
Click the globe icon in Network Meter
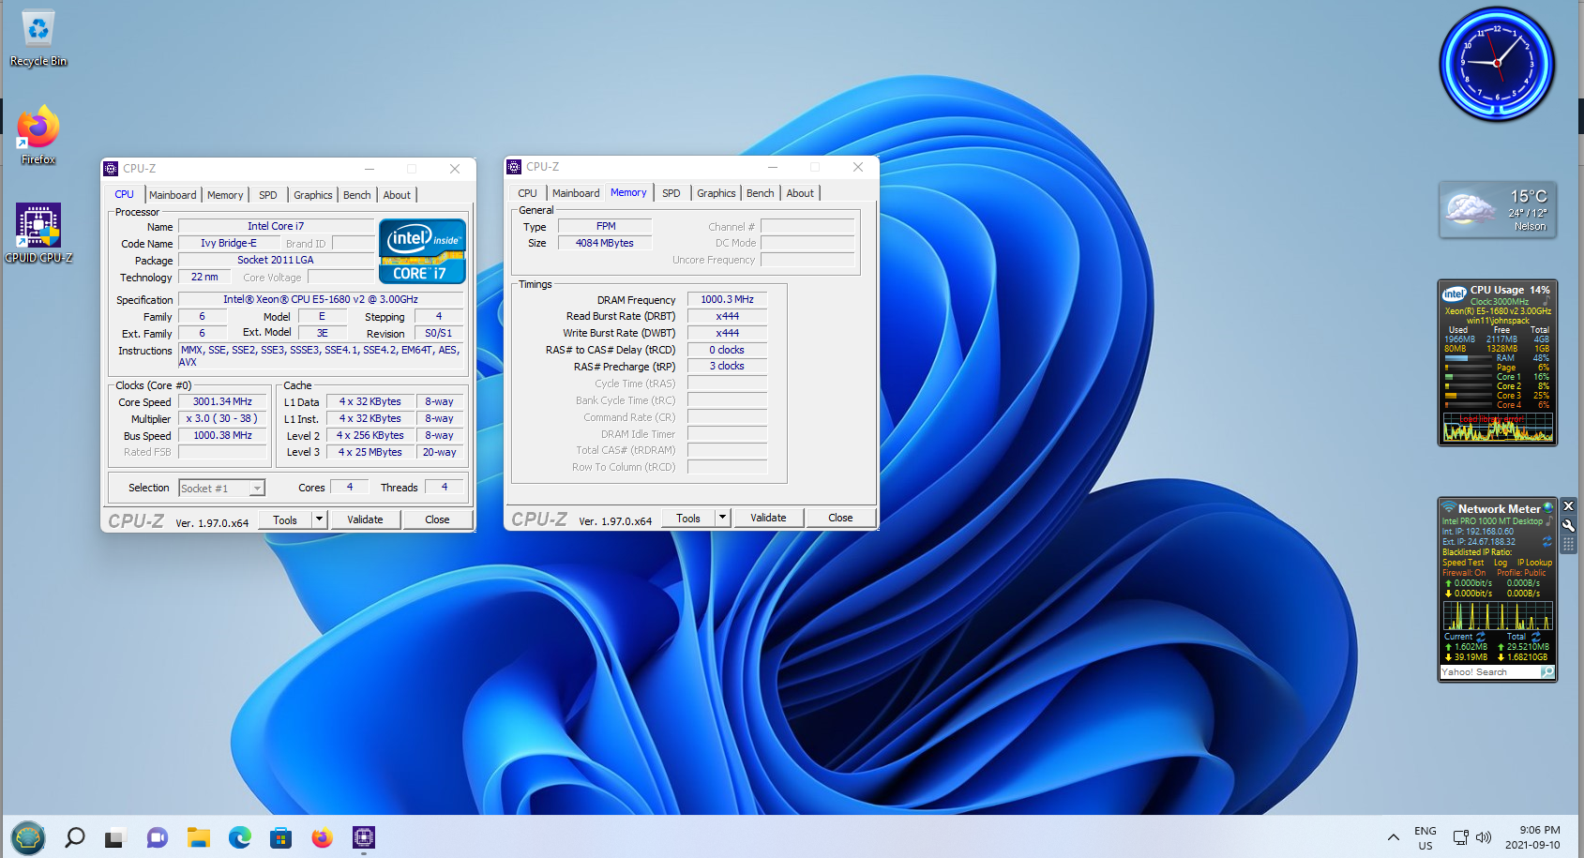(1547, 508)
